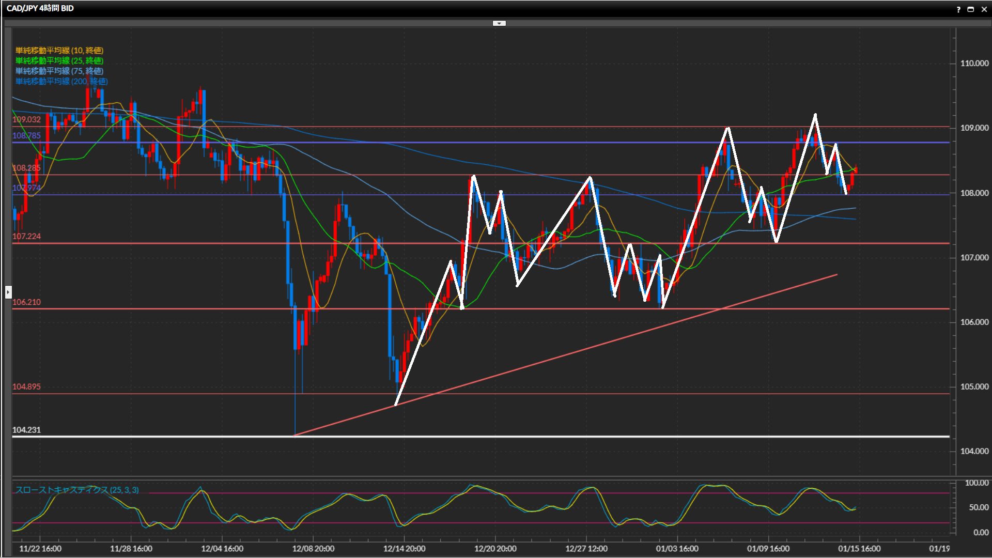The height and width of the screenshot is (558, 992).
Task: Close the CAD/JPY chart window
Action: click(x=984, y=9)
